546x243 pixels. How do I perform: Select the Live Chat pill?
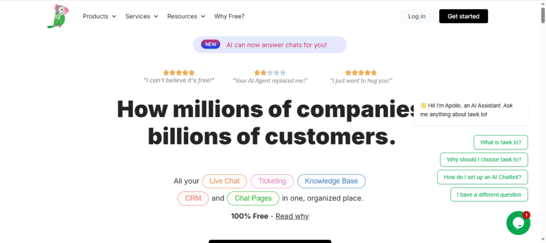(x=224, y=181)
